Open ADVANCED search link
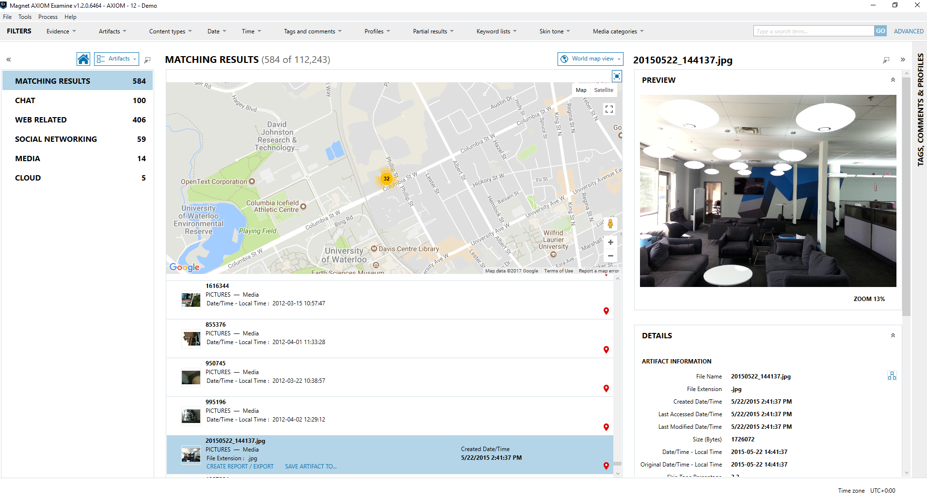The height and width of the screenshot is (498, 927). 909,31
